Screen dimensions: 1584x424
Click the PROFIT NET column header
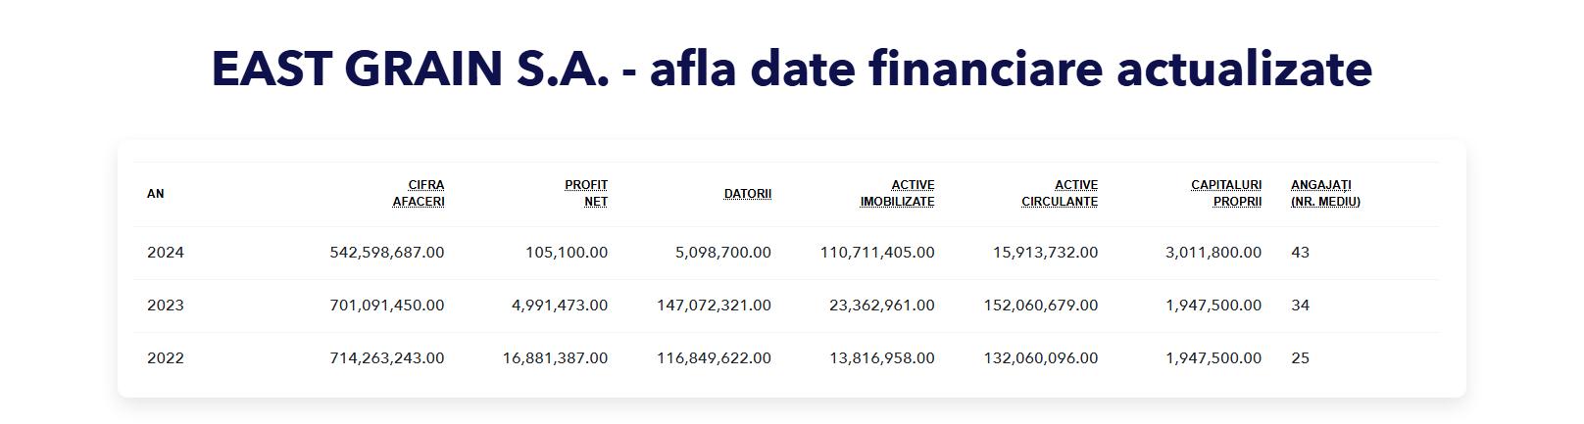tap(586, 194)
